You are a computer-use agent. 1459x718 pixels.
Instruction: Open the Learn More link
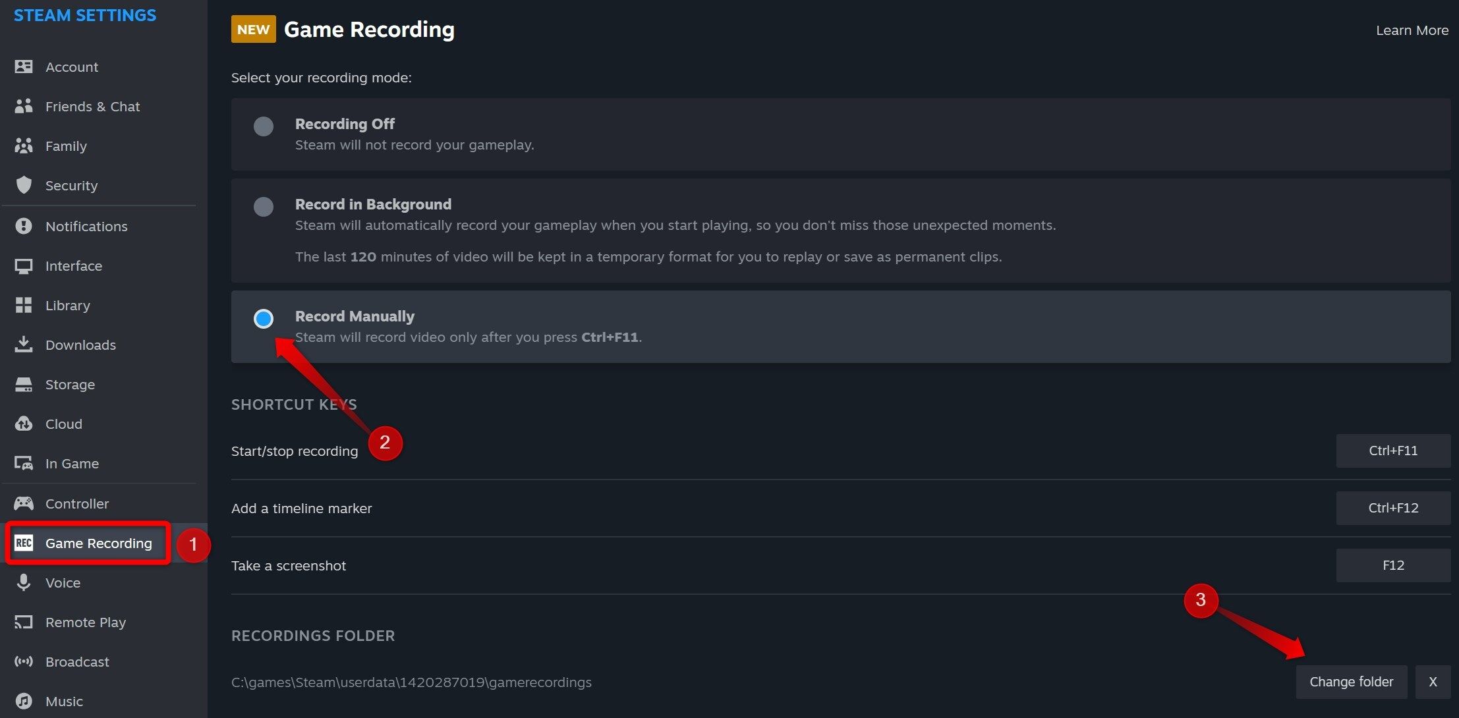(1412, 30)
